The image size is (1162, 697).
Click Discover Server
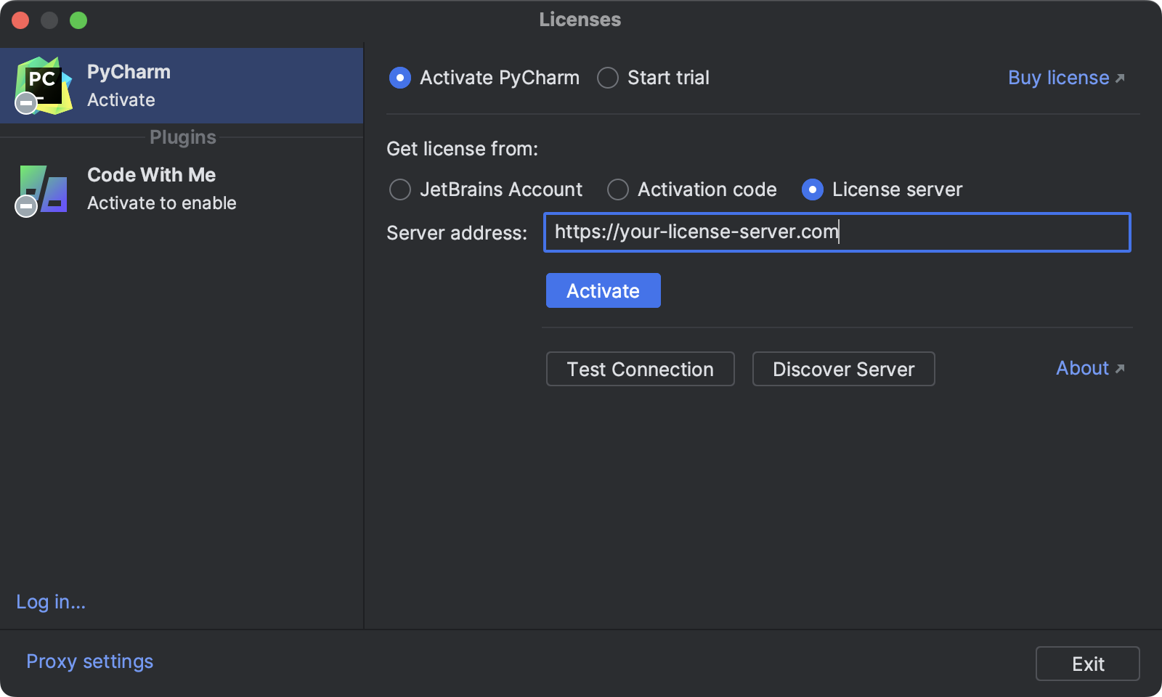(842, 369)
